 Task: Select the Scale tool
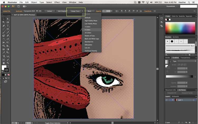(8, 39)
